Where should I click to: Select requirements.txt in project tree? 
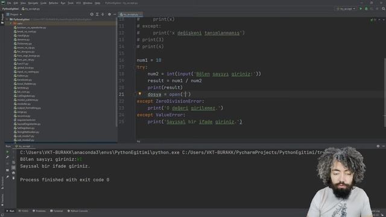25,120
